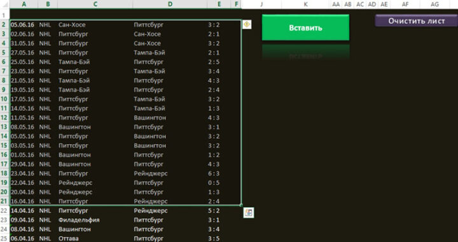458x242 pixels.
Task: Select column header D
Action: [x=170, y=4]
